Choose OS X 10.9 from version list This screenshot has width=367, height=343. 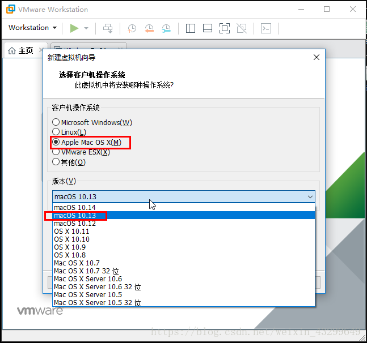coord(184,247)
